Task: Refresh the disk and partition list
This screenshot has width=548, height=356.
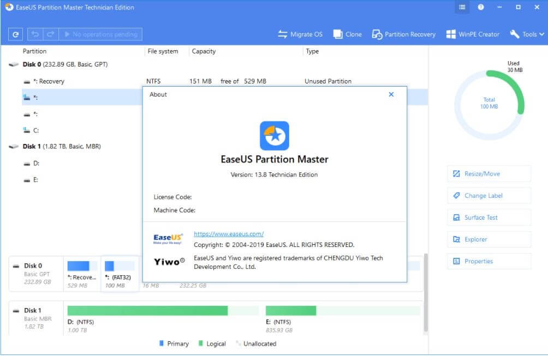Action: coord(15,34)
